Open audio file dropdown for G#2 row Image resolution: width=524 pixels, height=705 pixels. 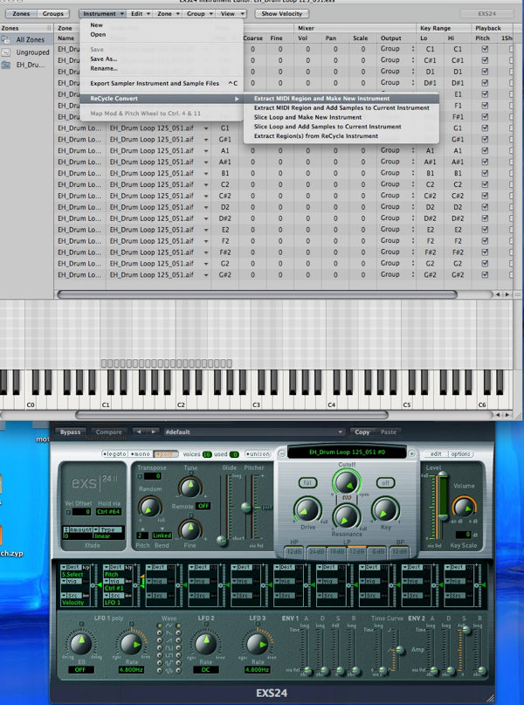coord(206,275)
